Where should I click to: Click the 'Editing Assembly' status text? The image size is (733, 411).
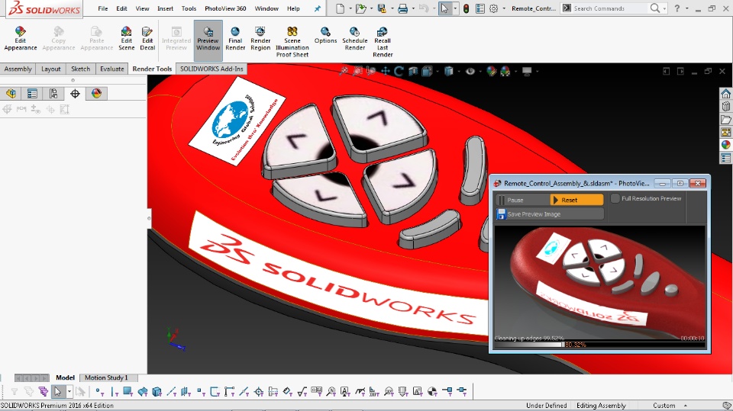tap(601, 406)
